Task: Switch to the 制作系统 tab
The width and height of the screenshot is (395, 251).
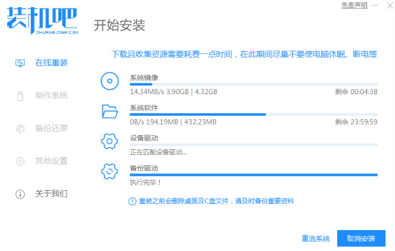Action: tap(51, 95)
